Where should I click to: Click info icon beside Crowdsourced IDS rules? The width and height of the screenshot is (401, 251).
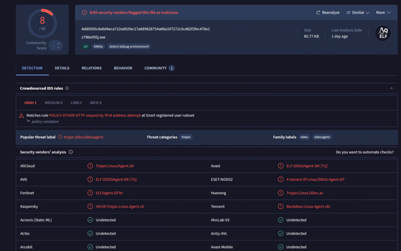tap(67, 88)
